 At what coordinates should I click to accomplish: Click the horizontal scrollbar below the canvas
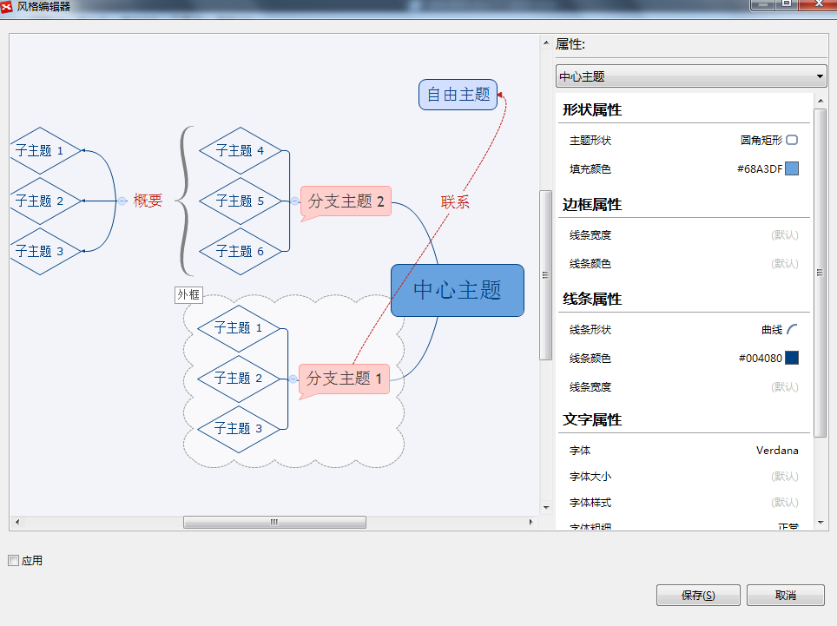click(274, 523)
